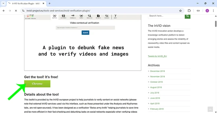This screenshot has height=113, width=217.
Task: Go back to the previous page
Action: [x=4, y=11]
